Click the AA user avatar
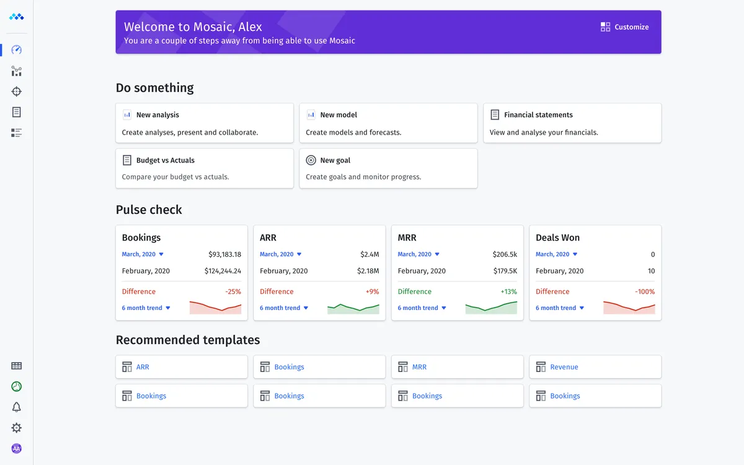The image size is (744, 465). pos(17,448)
